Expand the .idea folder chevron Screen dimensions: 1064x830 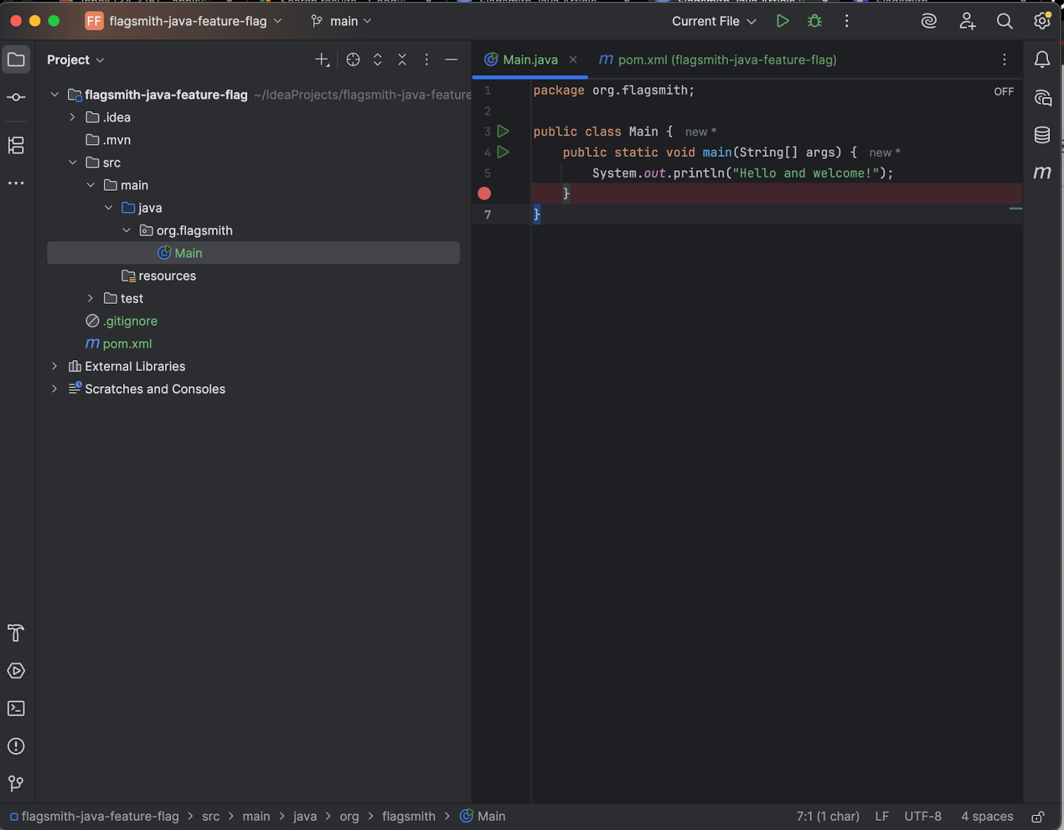(72, 118)
